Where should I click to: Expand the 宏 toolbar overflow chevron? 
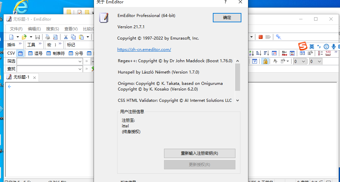click(x=60, y=44)
